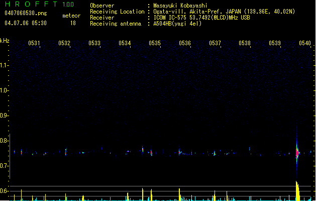
Task: Click the 0536 time marker
Action: click(185, 43)
